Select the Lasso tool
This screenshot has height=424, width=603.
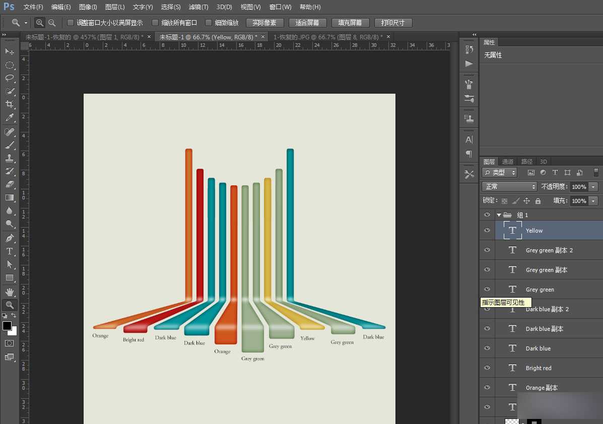point(10,78)
